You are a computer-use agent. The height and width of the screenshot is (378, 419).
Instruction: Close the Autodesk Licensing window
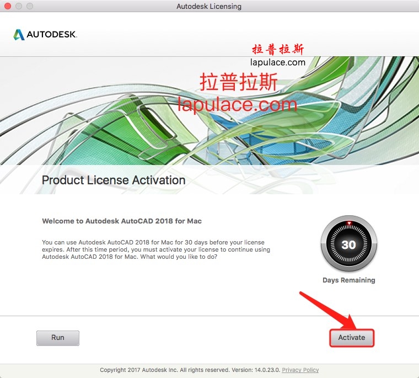tap(8, 6)
